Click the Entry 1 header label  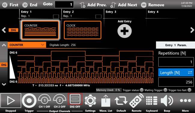point(26,12)
